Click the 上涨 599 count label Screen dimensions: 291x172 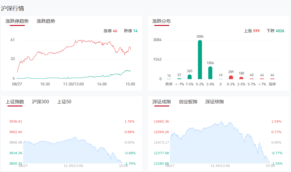click(x=252, y=31)
